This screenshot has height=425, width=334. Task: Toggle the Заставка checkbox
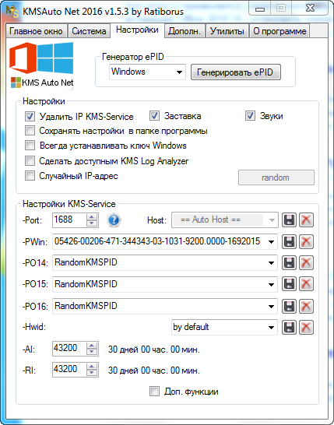[x=154, y=116]
